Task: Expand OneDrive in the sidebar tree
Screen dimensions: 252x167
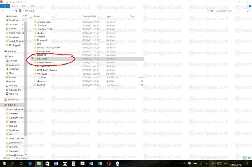Action: 2,51
